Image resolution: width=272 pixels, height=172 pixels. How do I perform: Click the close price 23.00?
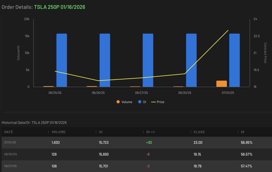pyautogui.click(x=198, y=142)
